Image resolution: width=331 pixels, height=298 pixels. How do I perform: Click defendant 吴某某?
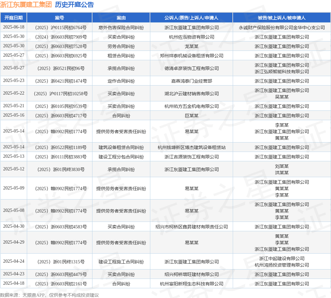[x=282, y=97]
